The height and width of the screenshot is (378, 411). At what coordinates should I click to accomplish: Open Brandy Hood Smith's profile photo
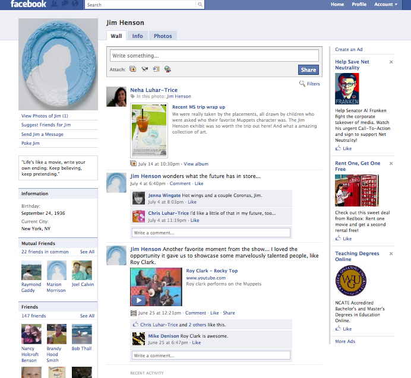tap(56, 334)
